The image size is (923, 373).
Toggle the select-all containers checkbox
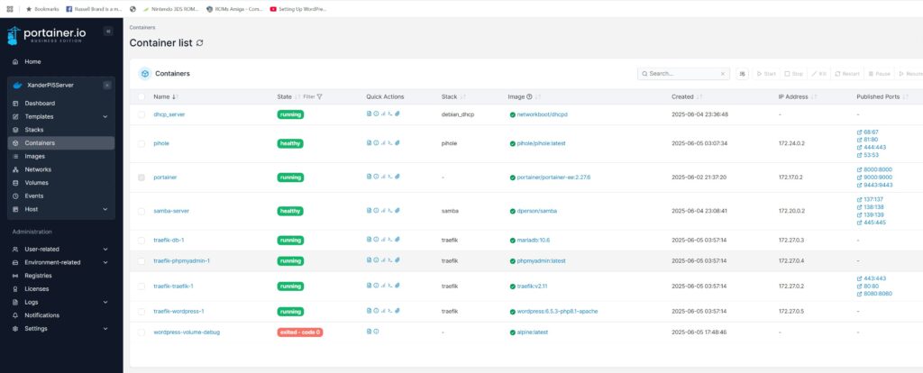(142, 96)
